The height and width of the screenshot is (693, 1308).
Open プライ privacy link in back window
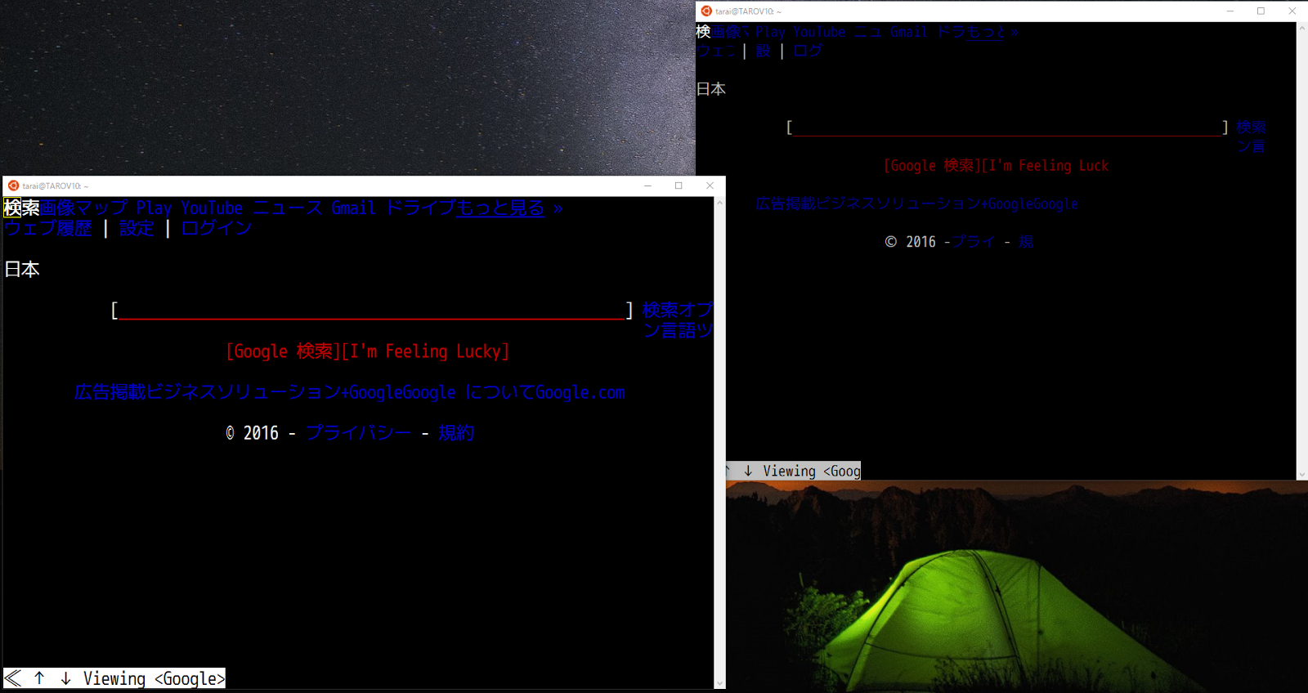point(974,242)
